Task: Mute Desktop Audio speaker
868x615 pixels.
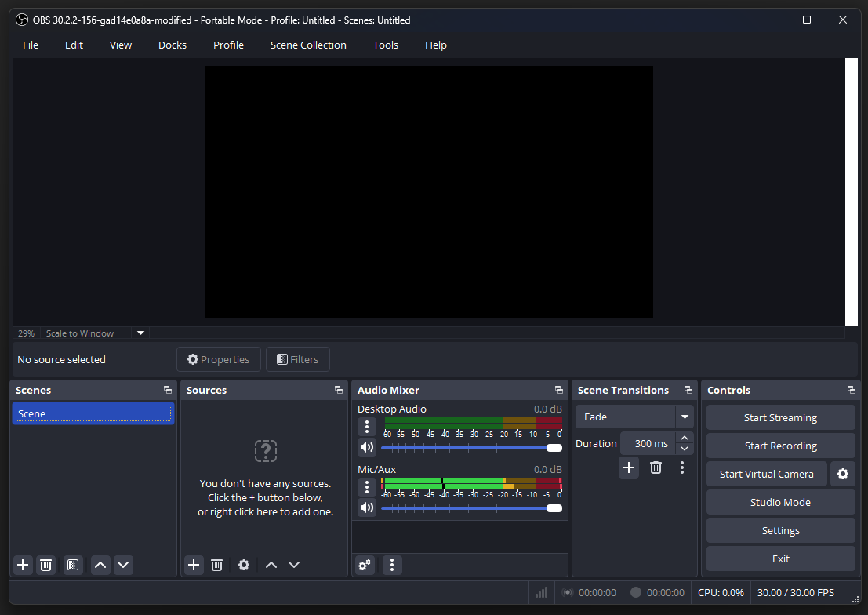Action: point(366,448)
